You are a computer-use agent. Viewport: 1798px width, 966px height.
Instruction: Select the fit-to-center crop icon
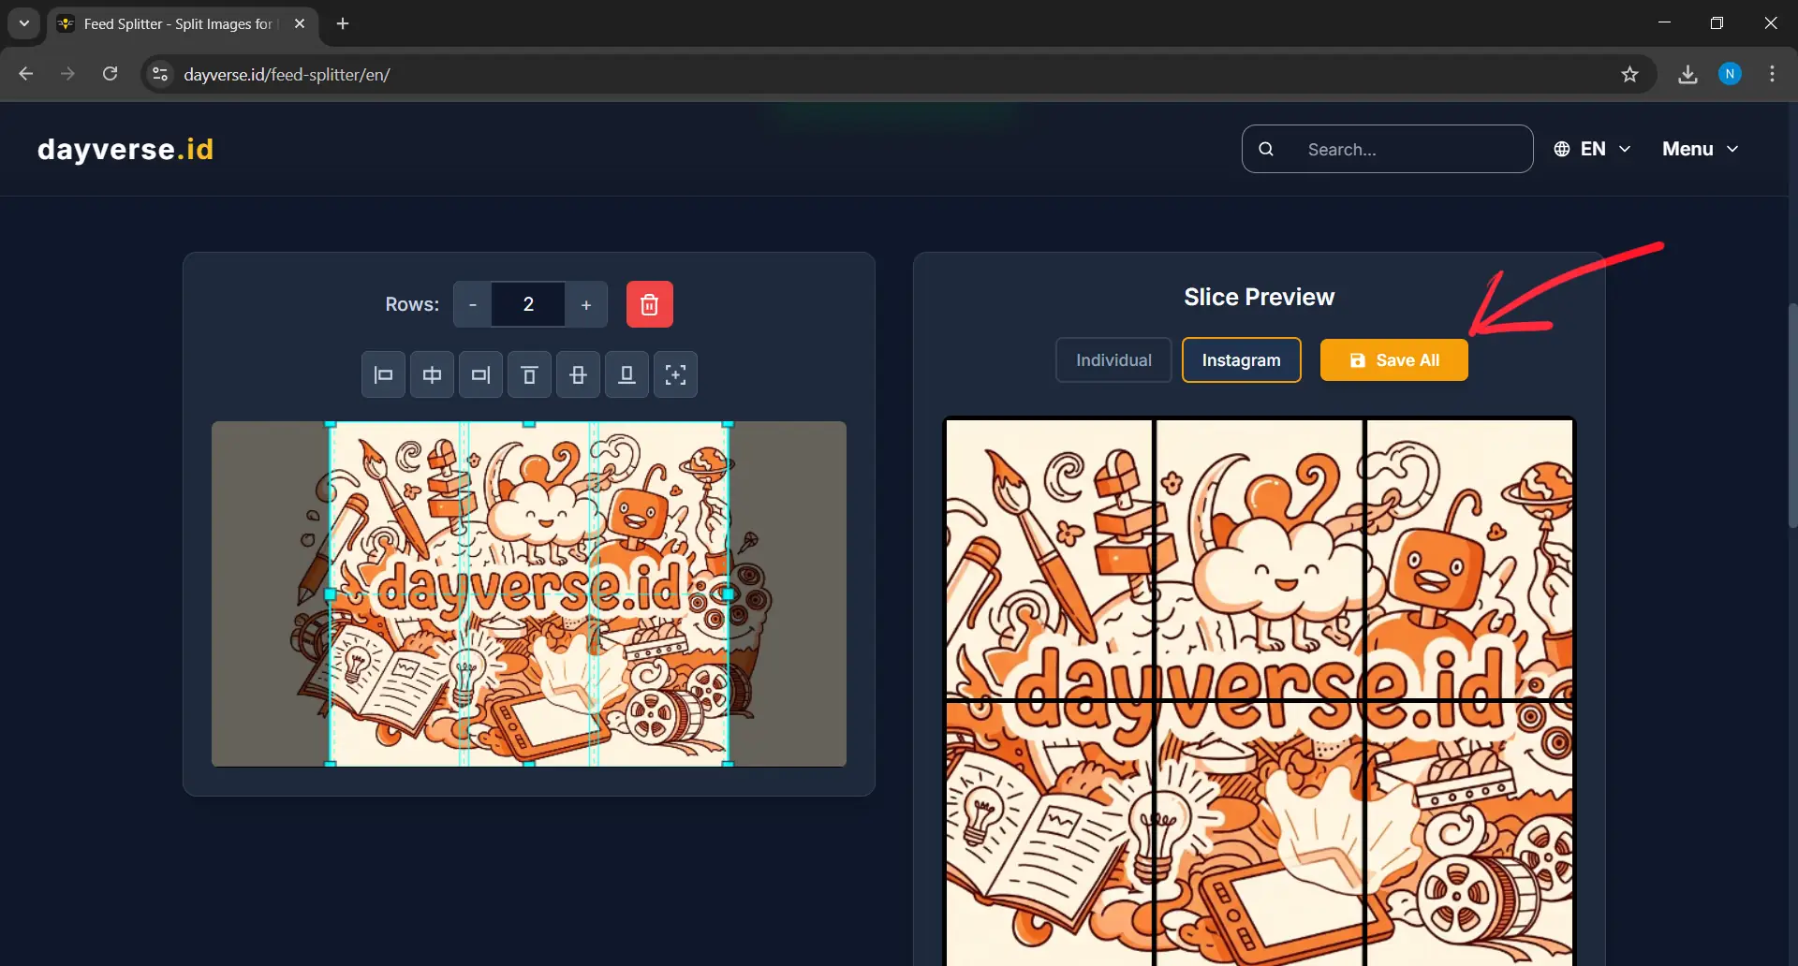click(675, 374)
